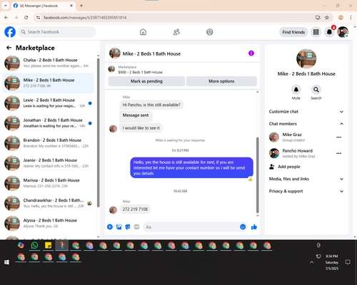Attach a photo to message
Viewport: 357px width, 285px height.
tap(119, 227)
